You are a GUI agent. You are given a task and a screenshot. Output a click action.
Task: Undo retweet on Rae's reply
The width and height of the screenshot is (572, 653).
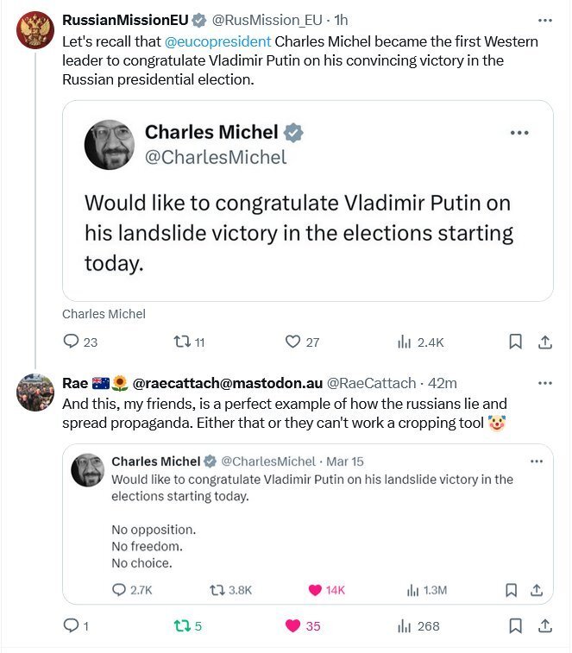[x=182, y=626]
